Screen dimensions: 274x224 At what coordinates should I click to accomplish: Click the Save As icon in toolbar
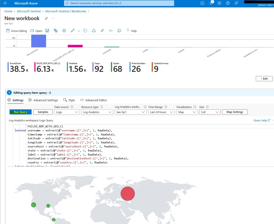[56, 31]
